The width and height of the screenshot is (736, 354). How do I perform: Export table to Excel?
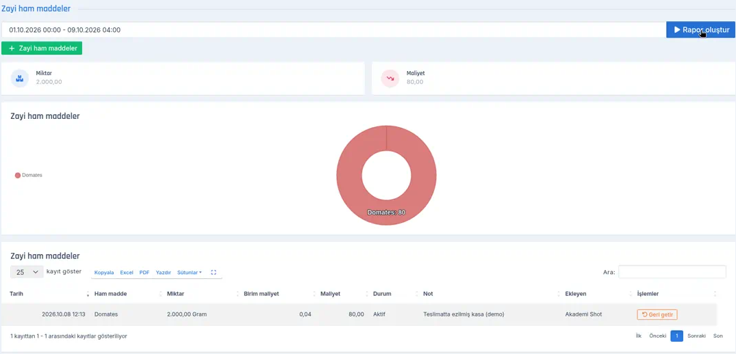pos(127,272)
